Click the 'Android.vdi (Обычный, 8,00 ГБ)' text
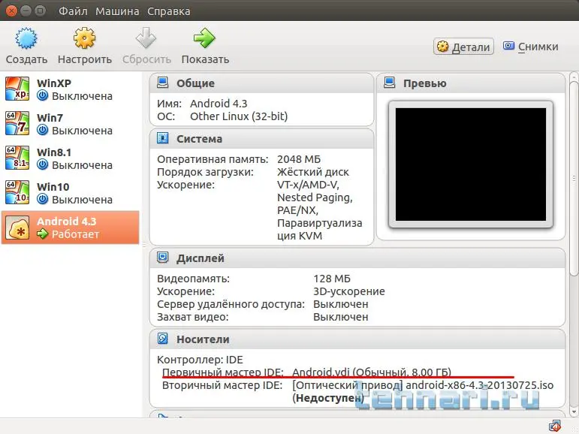579x434 pixels. pyautogui.click(x=372, y=372)
